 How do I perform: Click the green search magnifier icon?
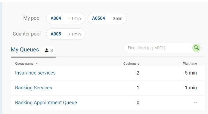196,48
